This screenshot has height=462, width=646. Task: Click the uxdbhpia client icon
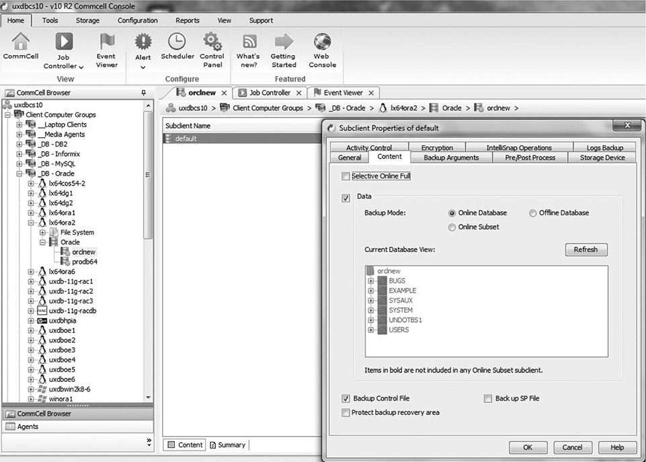[42, 321]
